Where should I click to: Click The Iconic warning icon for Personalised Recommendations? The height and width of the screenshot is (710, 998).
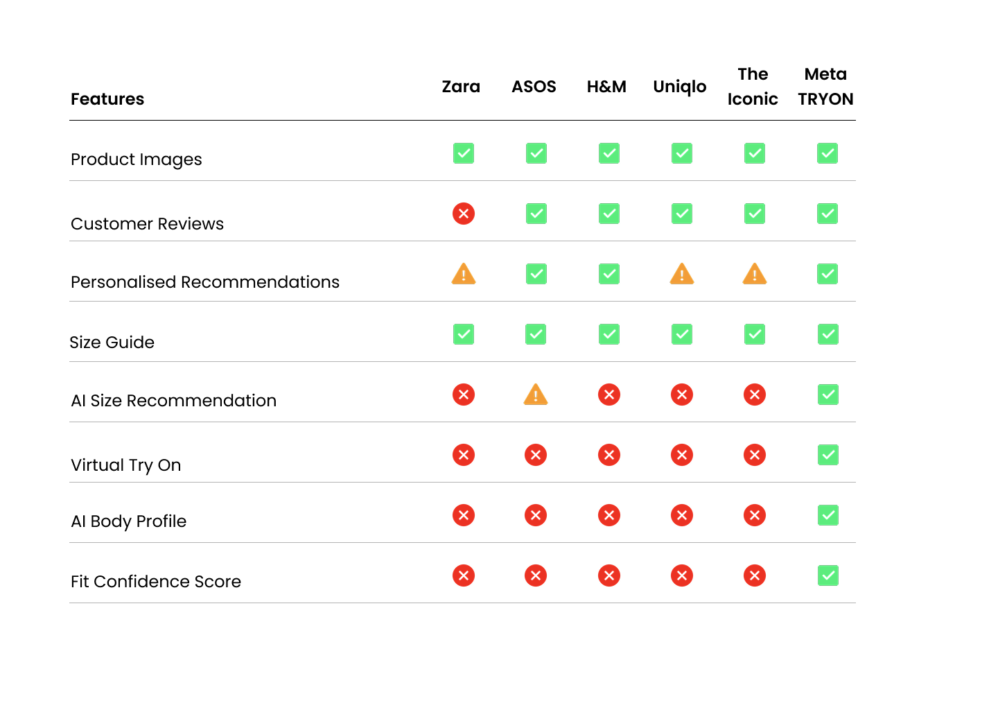(x=755, y=274)
